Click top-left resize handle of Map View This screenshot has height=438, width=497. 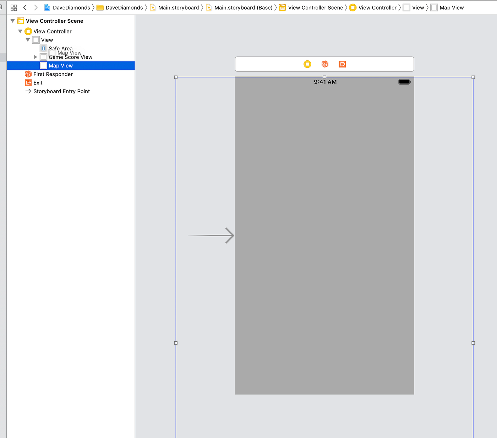pyautogui.click(x=176, y=77)
